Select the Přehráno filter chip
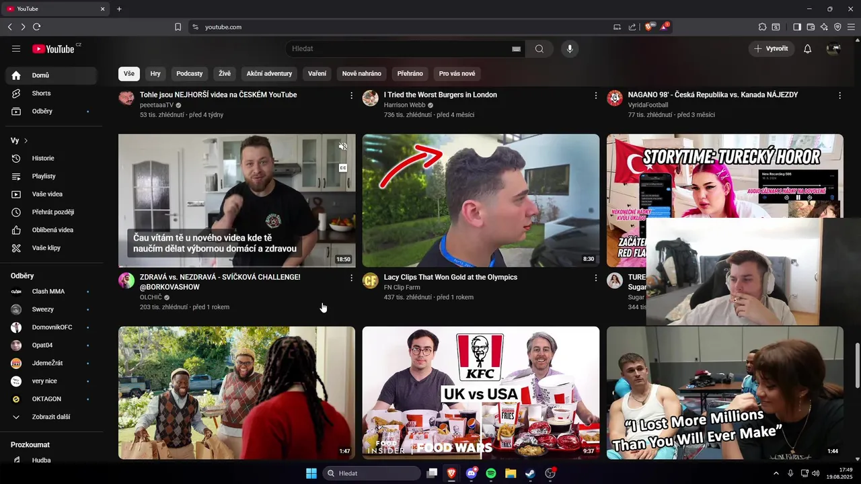The width and height of the screenshot is (861, 484). pos(410,73)
